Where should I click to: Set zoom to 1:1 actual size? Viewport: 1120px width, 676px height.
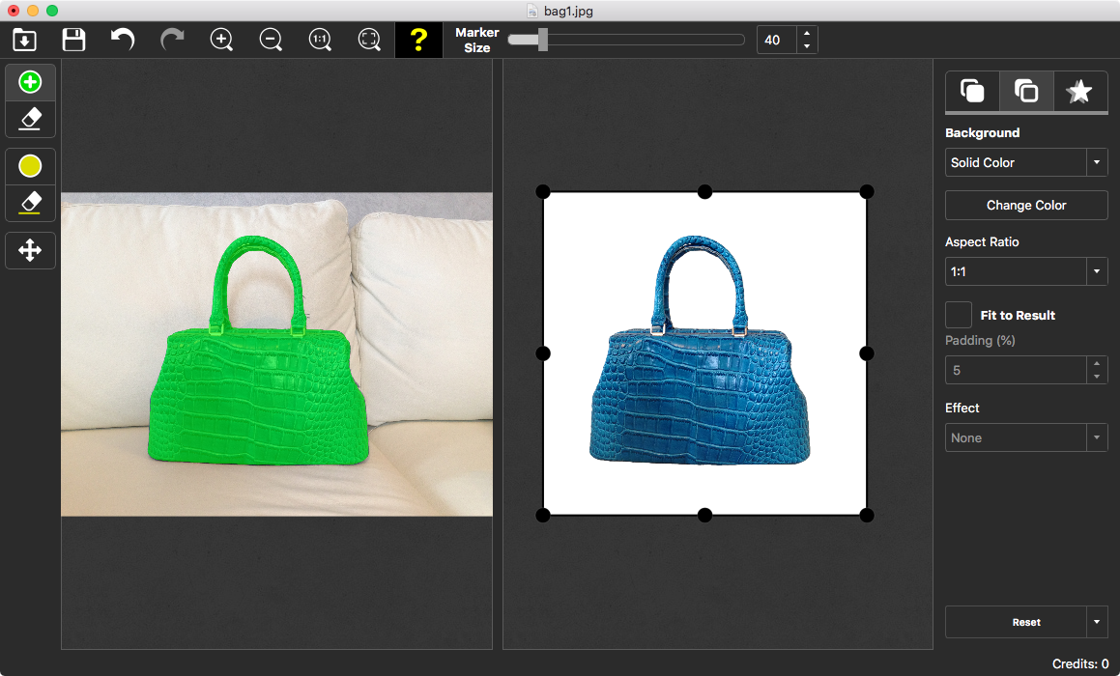[x=320, y=40]
